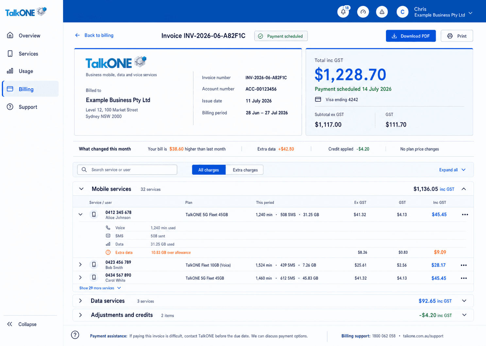Click the $1,228.70 total amount
The image size is (486, 346).
[x=350, y=75]
